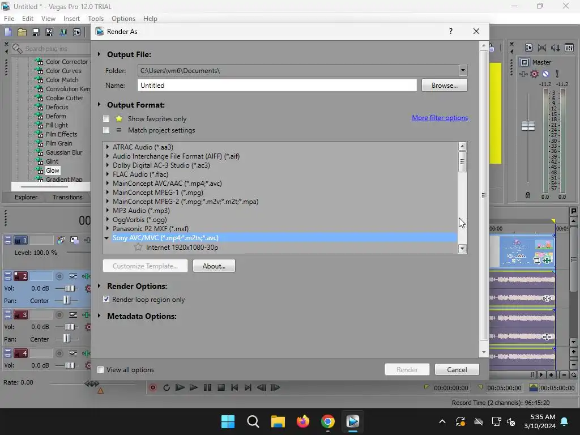Open the File menu
Viewport: 580px width, 435px height.
click(x=9, y=19)
